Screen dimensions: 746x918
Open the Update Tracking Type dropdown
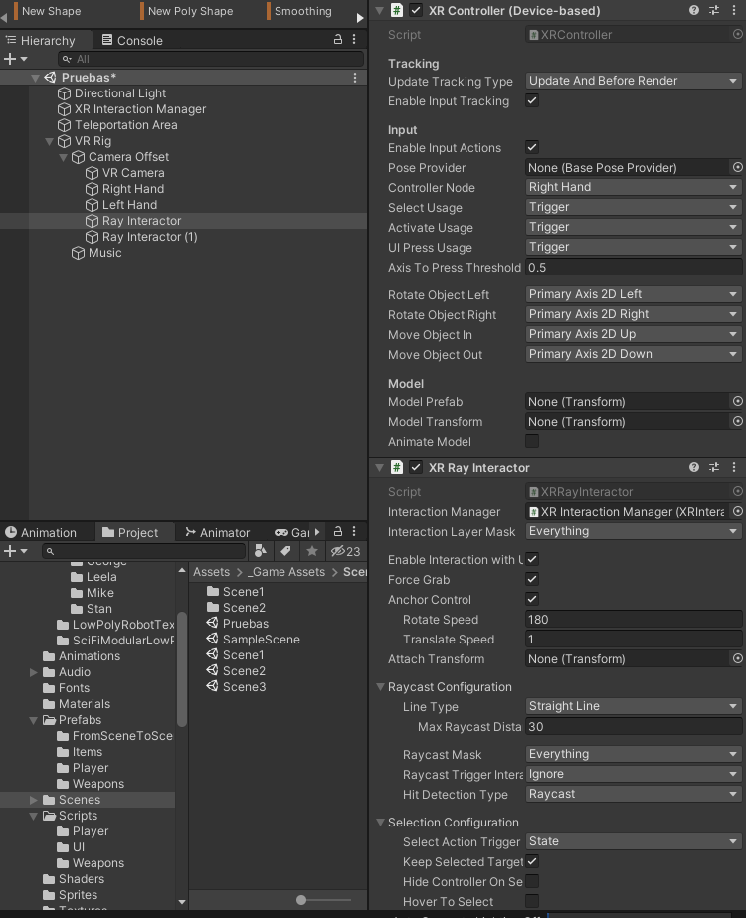coord(633,81)
